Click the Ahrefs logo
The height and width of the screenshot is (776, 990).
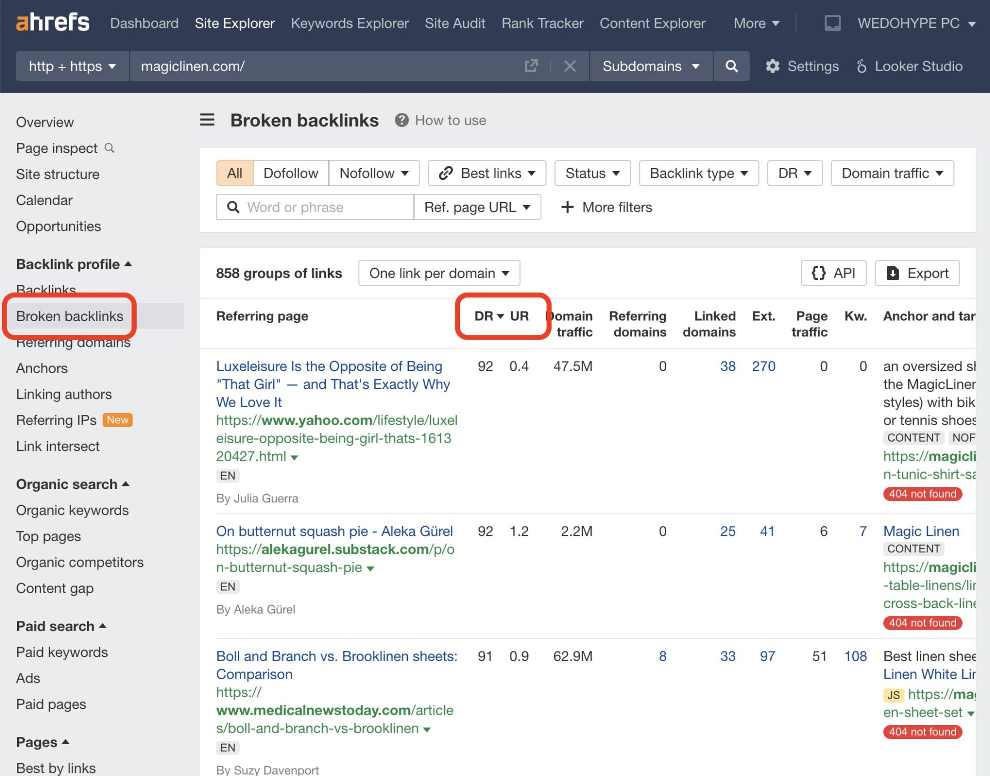coord(53,23)
